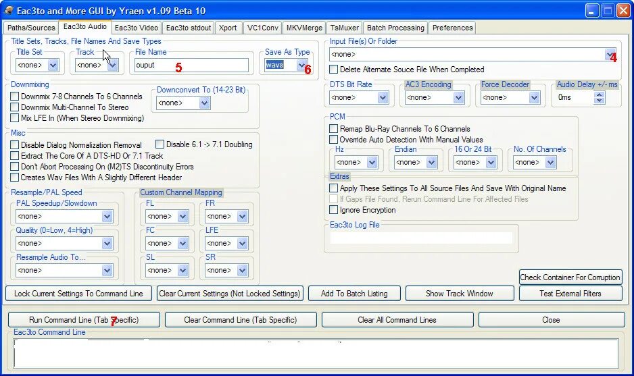Open the Eac3to Video tab

137,28
